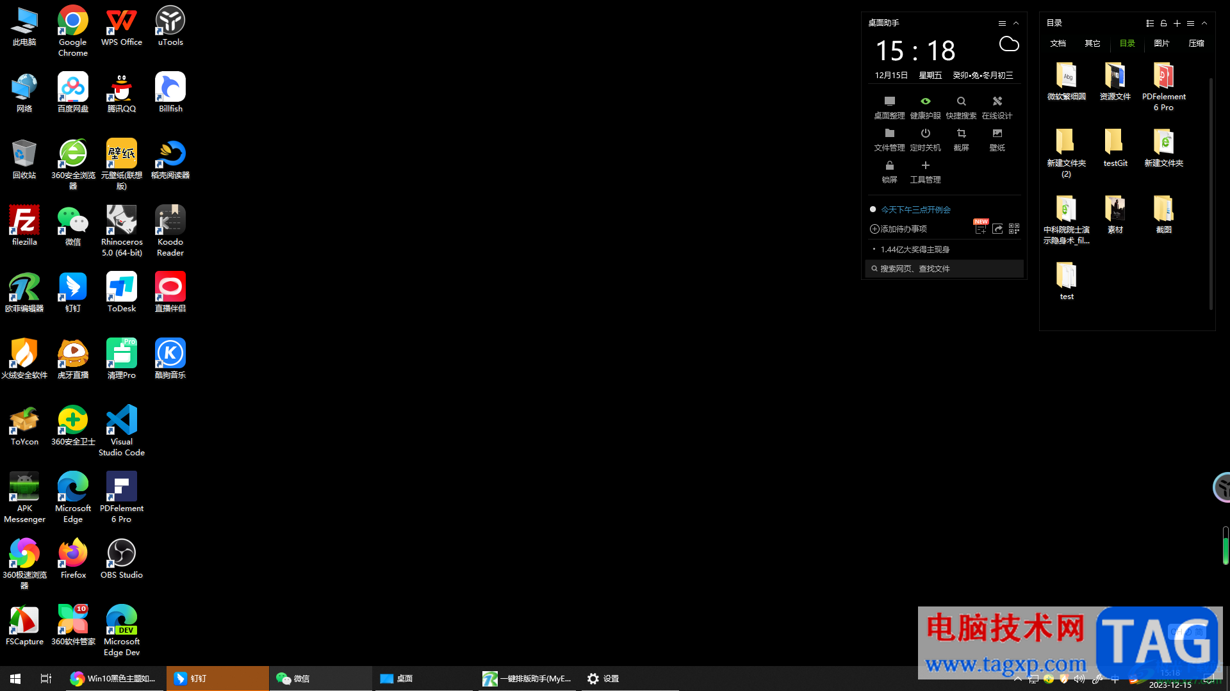Mark todo 今天下午三点开例会 as done
The height and width of the screenshot is (691, 1230).
[x=873, y=209]
